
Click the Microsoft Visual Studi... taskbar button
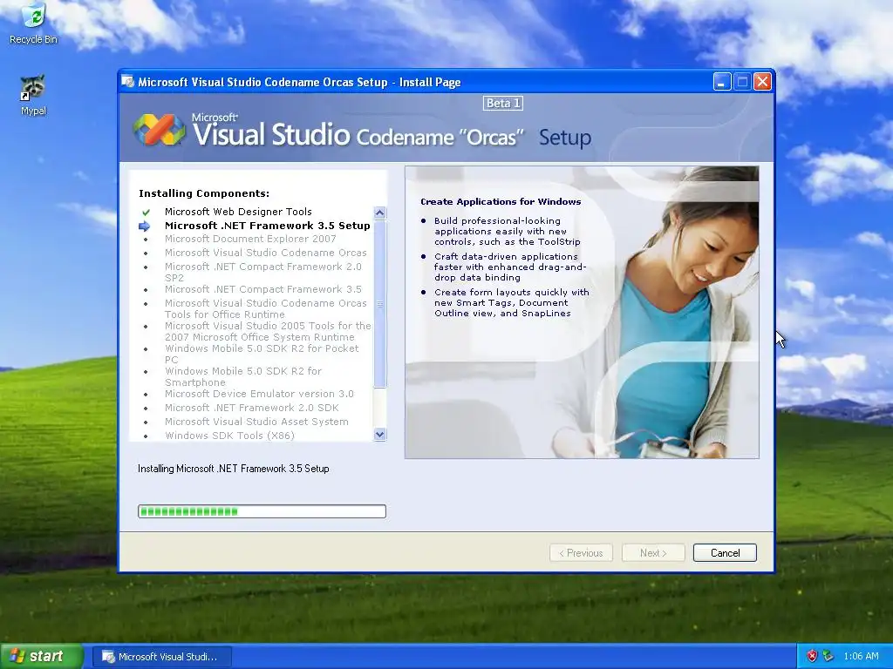[x=161, y=657]
